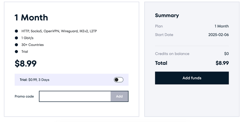Click the Start Date label

click(164, 35)
